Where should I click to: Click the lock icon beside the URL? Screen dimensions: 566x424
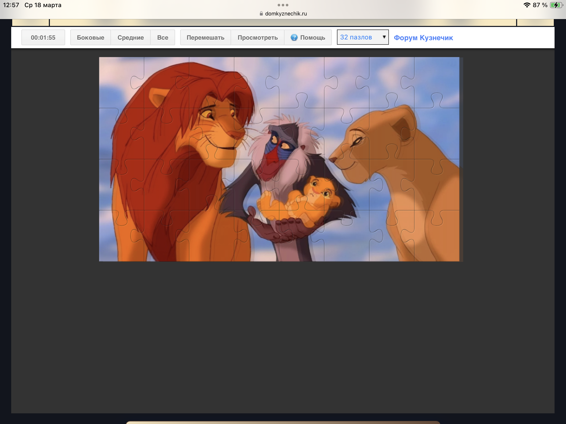click(x=261, y=14)
